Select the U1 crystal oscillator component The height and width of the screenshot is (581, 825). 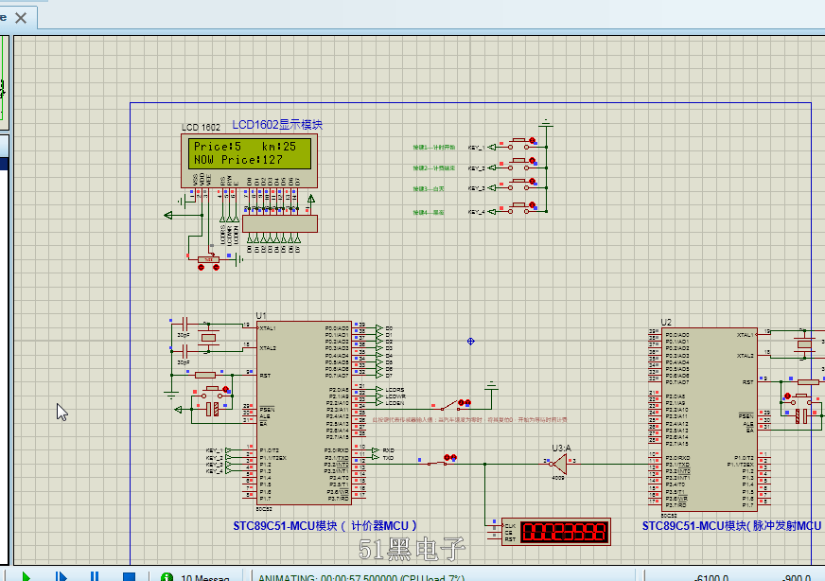click(209, 337)
